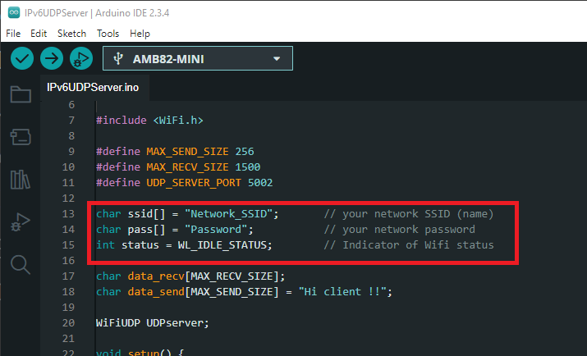Click the Verify sketch checkmark button
The height and width of the screenshot is (356, 587).
click(x=22, y=58)
